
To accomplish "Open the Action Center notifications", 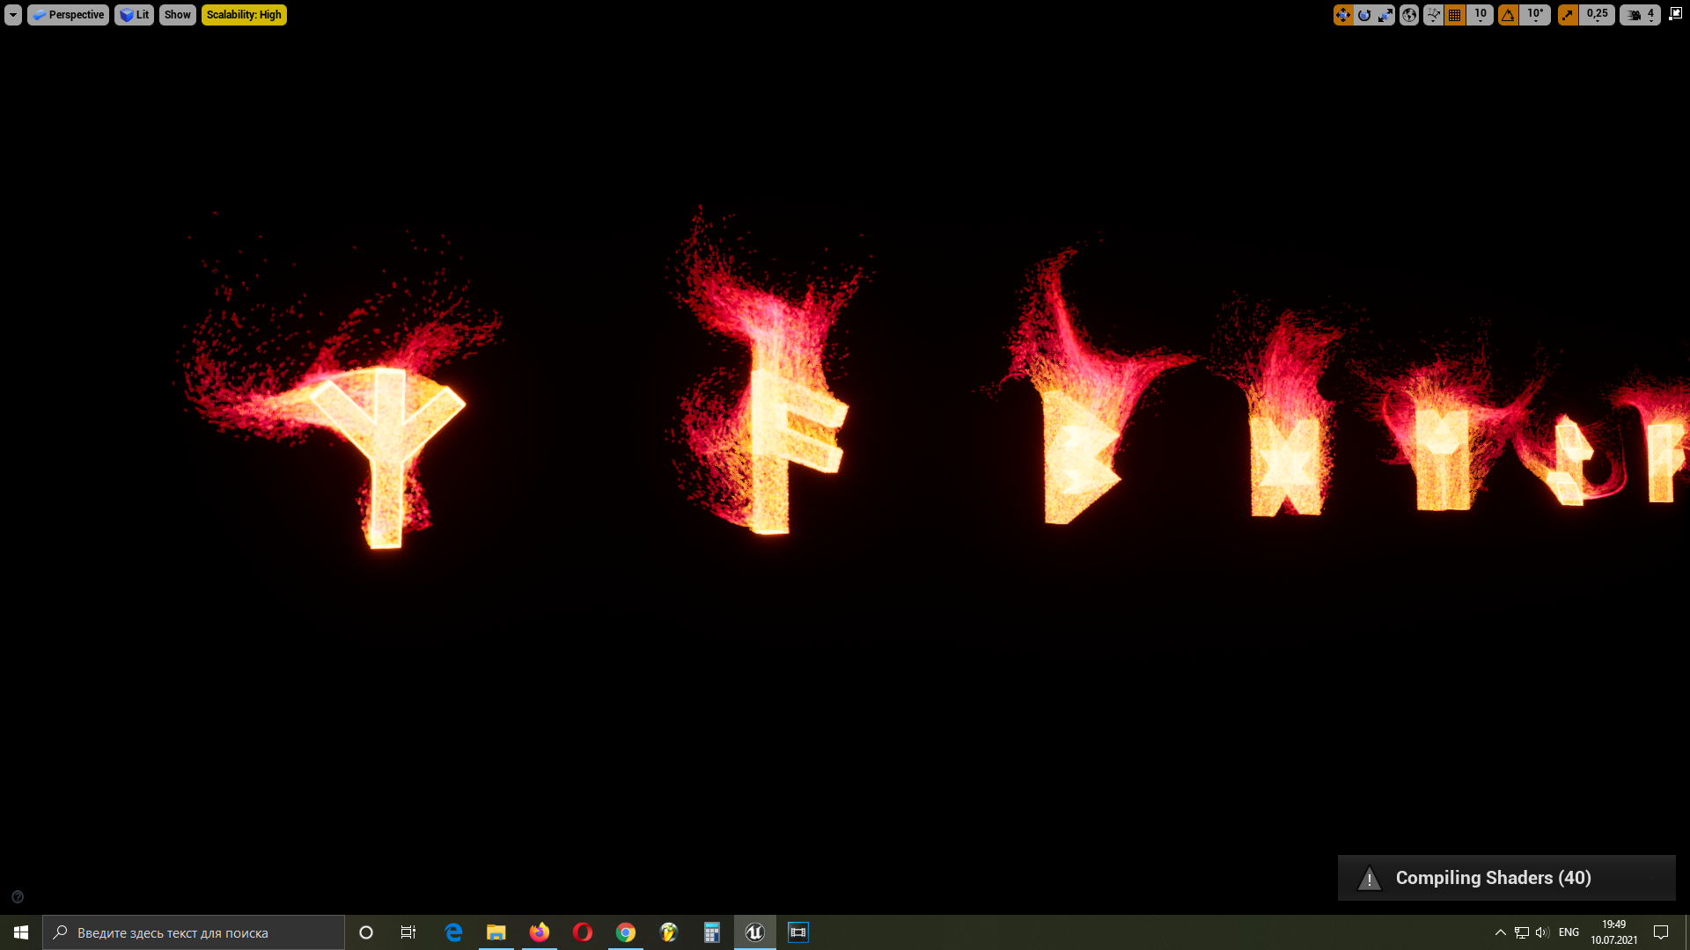I will (1661, 932).
